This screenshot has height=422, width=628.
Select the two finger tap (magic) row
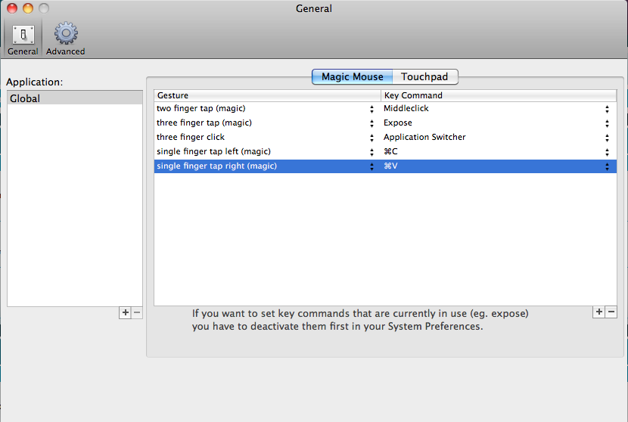pyautogui.click(x=385, y=108)
